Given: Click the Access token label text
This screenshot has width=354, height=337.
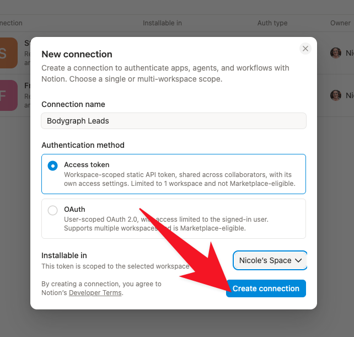Looking at the screenshot, I should pos(87,165).
